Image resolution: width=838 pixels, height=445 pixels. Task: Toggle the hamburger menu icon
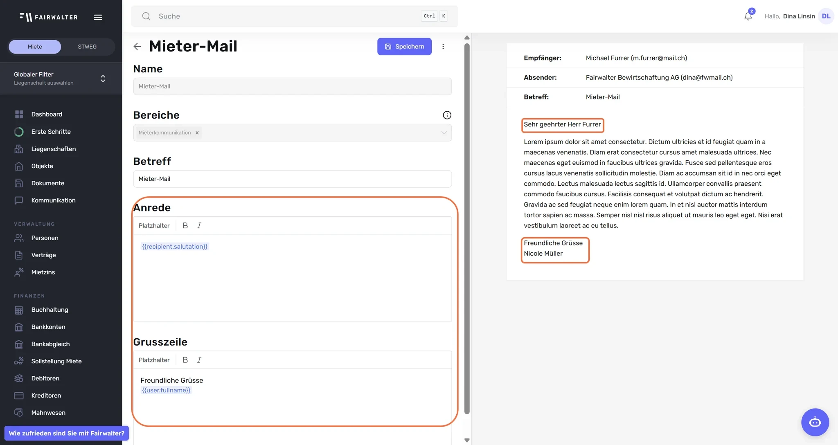[x=98, y=17]
